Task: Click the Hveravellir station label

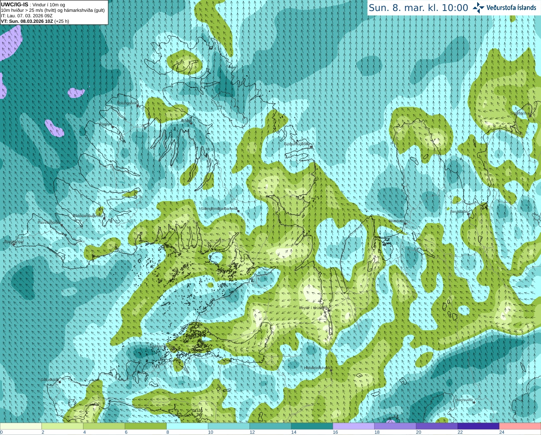Action: point(464,400)
